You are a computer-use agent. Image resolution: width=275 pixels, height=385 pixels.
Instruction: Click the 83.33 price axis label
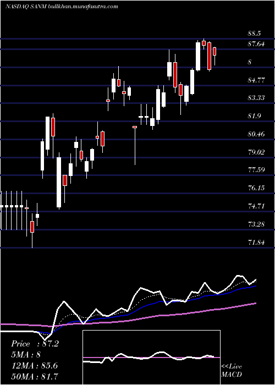point(256,98)
